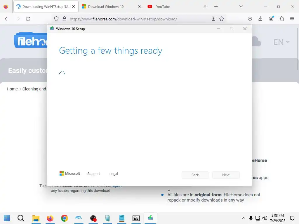Open OBS Studio taskbar icon

click(93, 218)
